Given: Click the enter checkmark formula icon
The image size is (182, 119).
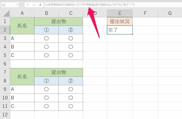Looking at the screenshot, I should coord(34,5).
